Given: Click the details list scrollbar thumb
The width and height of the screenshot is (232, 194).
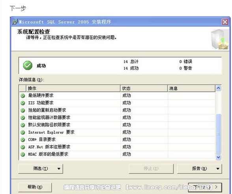Looking at the screenshot, I should [219, 134].
